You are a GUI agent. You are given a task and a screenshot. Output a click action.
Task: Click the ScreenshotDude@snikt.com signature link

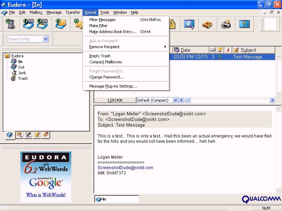(125, 168)
